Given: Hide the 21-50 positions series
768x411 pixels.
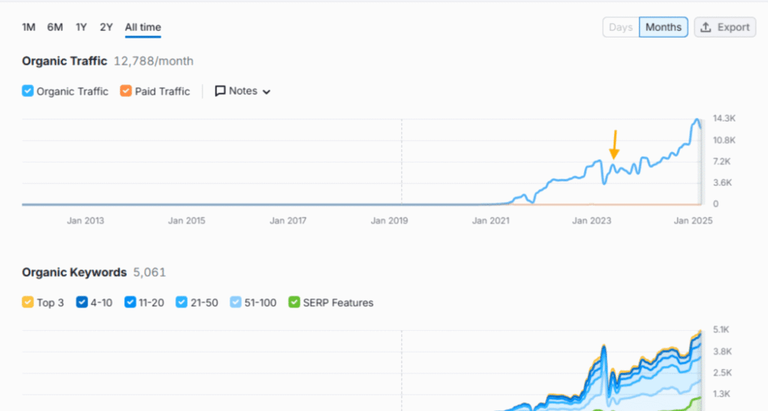Looking at the screenshot, I should (181, 303).
